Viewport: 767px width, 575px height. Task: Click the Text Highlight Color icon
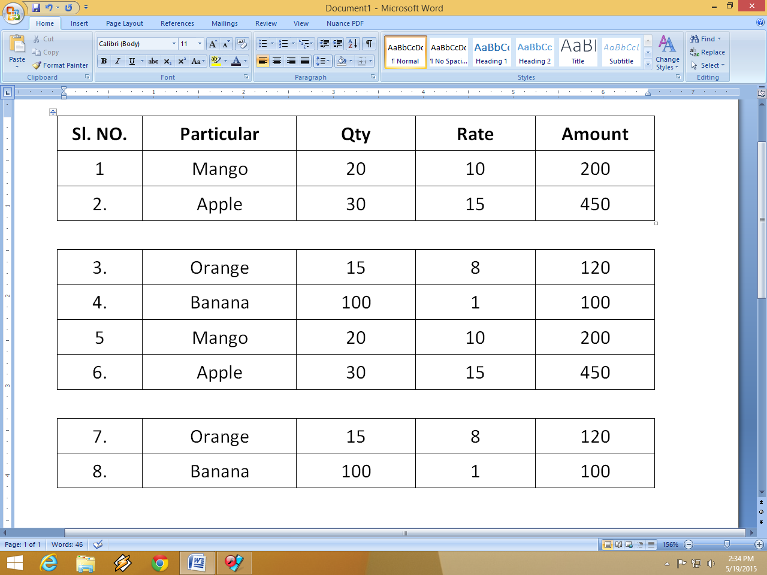(x=216, y=61)
